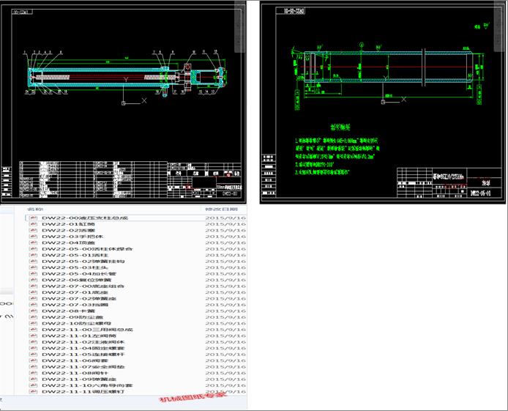This screenshot has height=411, width=508.
Task: Click the file icon of DW22-05-02弹簧挂钩
Action: (33, 262)
